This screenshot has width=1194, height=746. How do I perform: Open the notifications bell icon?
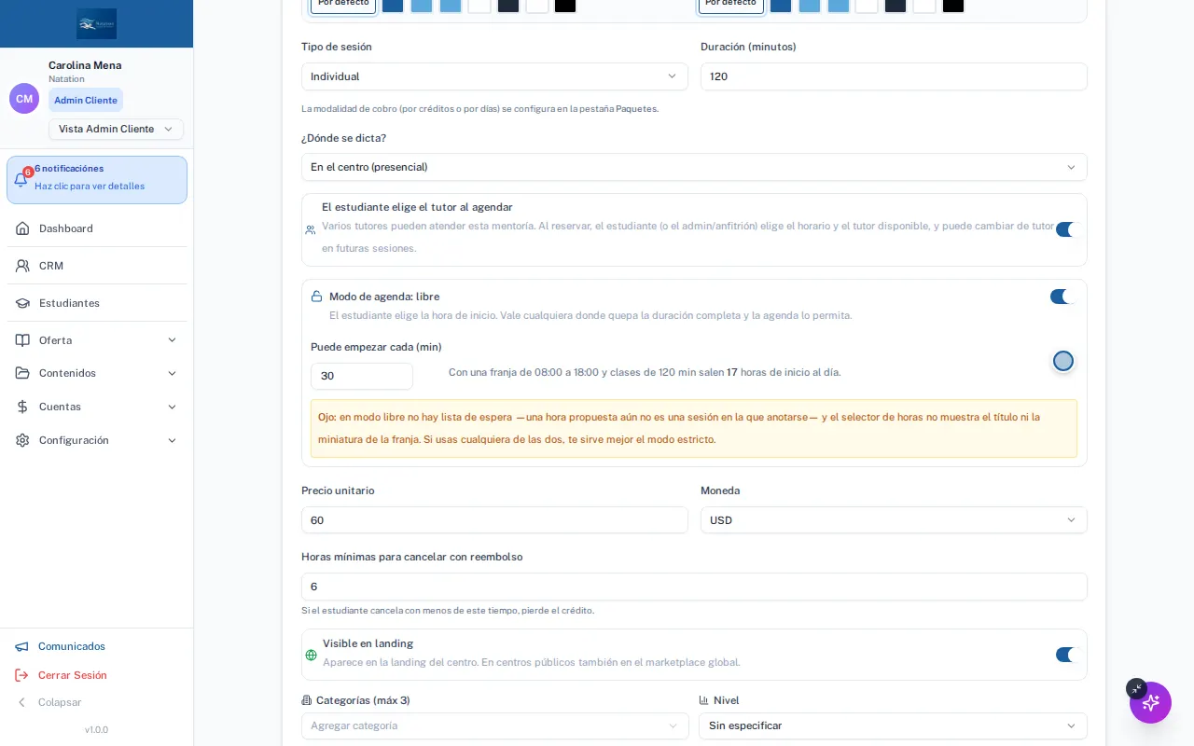(21, 179)
